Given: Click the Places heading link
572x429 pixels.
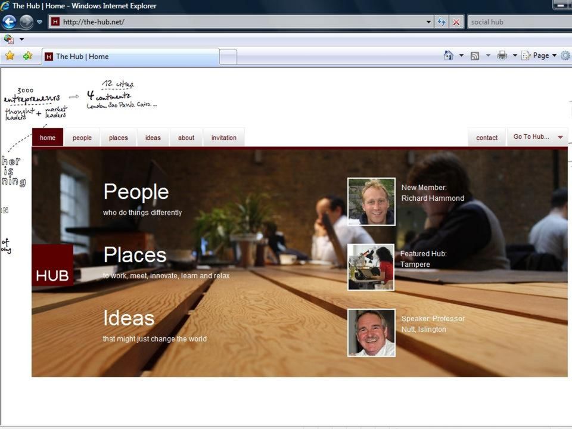Looking at the screenshot, I should click(135, 254).
